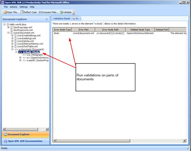Viewport: 191px width, 151px height.
Task: Collapse the w:document (Document) node
Action: pos(12,49)
